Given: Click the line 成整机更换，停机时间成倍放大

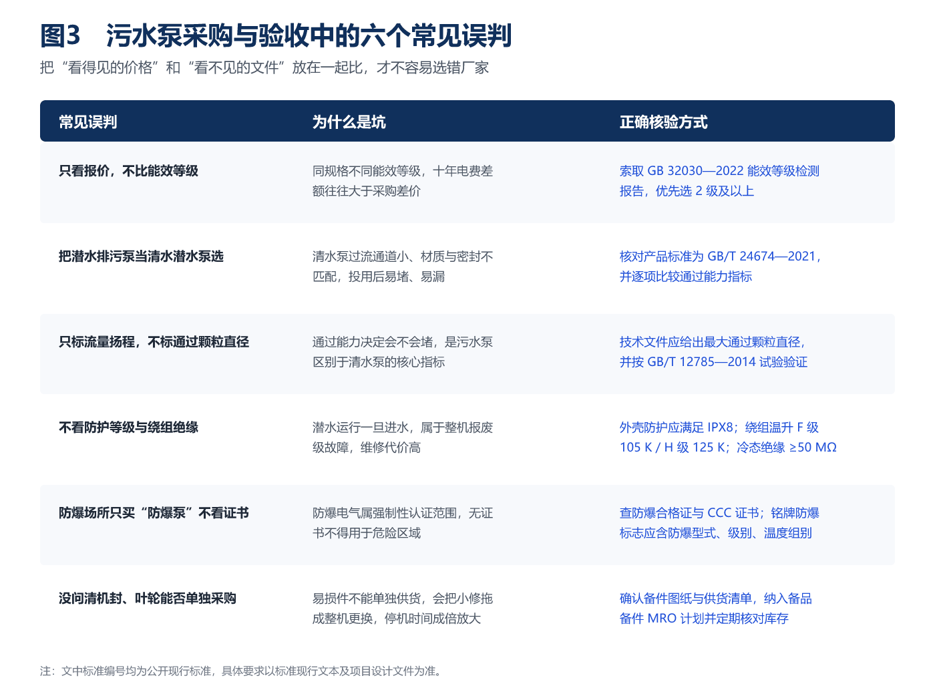Looking at the screenshot, I should [x=397, y=619].
